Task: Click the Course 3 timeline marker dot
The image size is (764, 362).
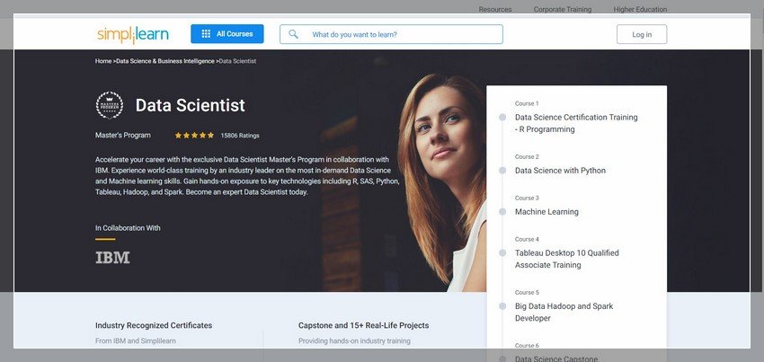Action: click(502, 212)
